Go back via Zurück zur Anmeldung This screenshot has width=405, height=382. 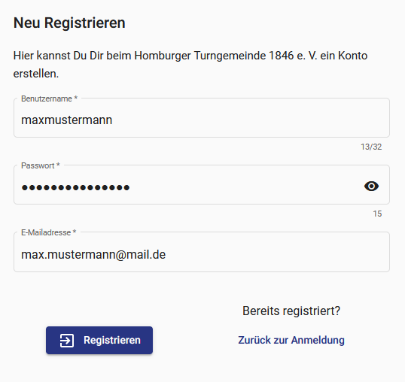click(291, 340)
